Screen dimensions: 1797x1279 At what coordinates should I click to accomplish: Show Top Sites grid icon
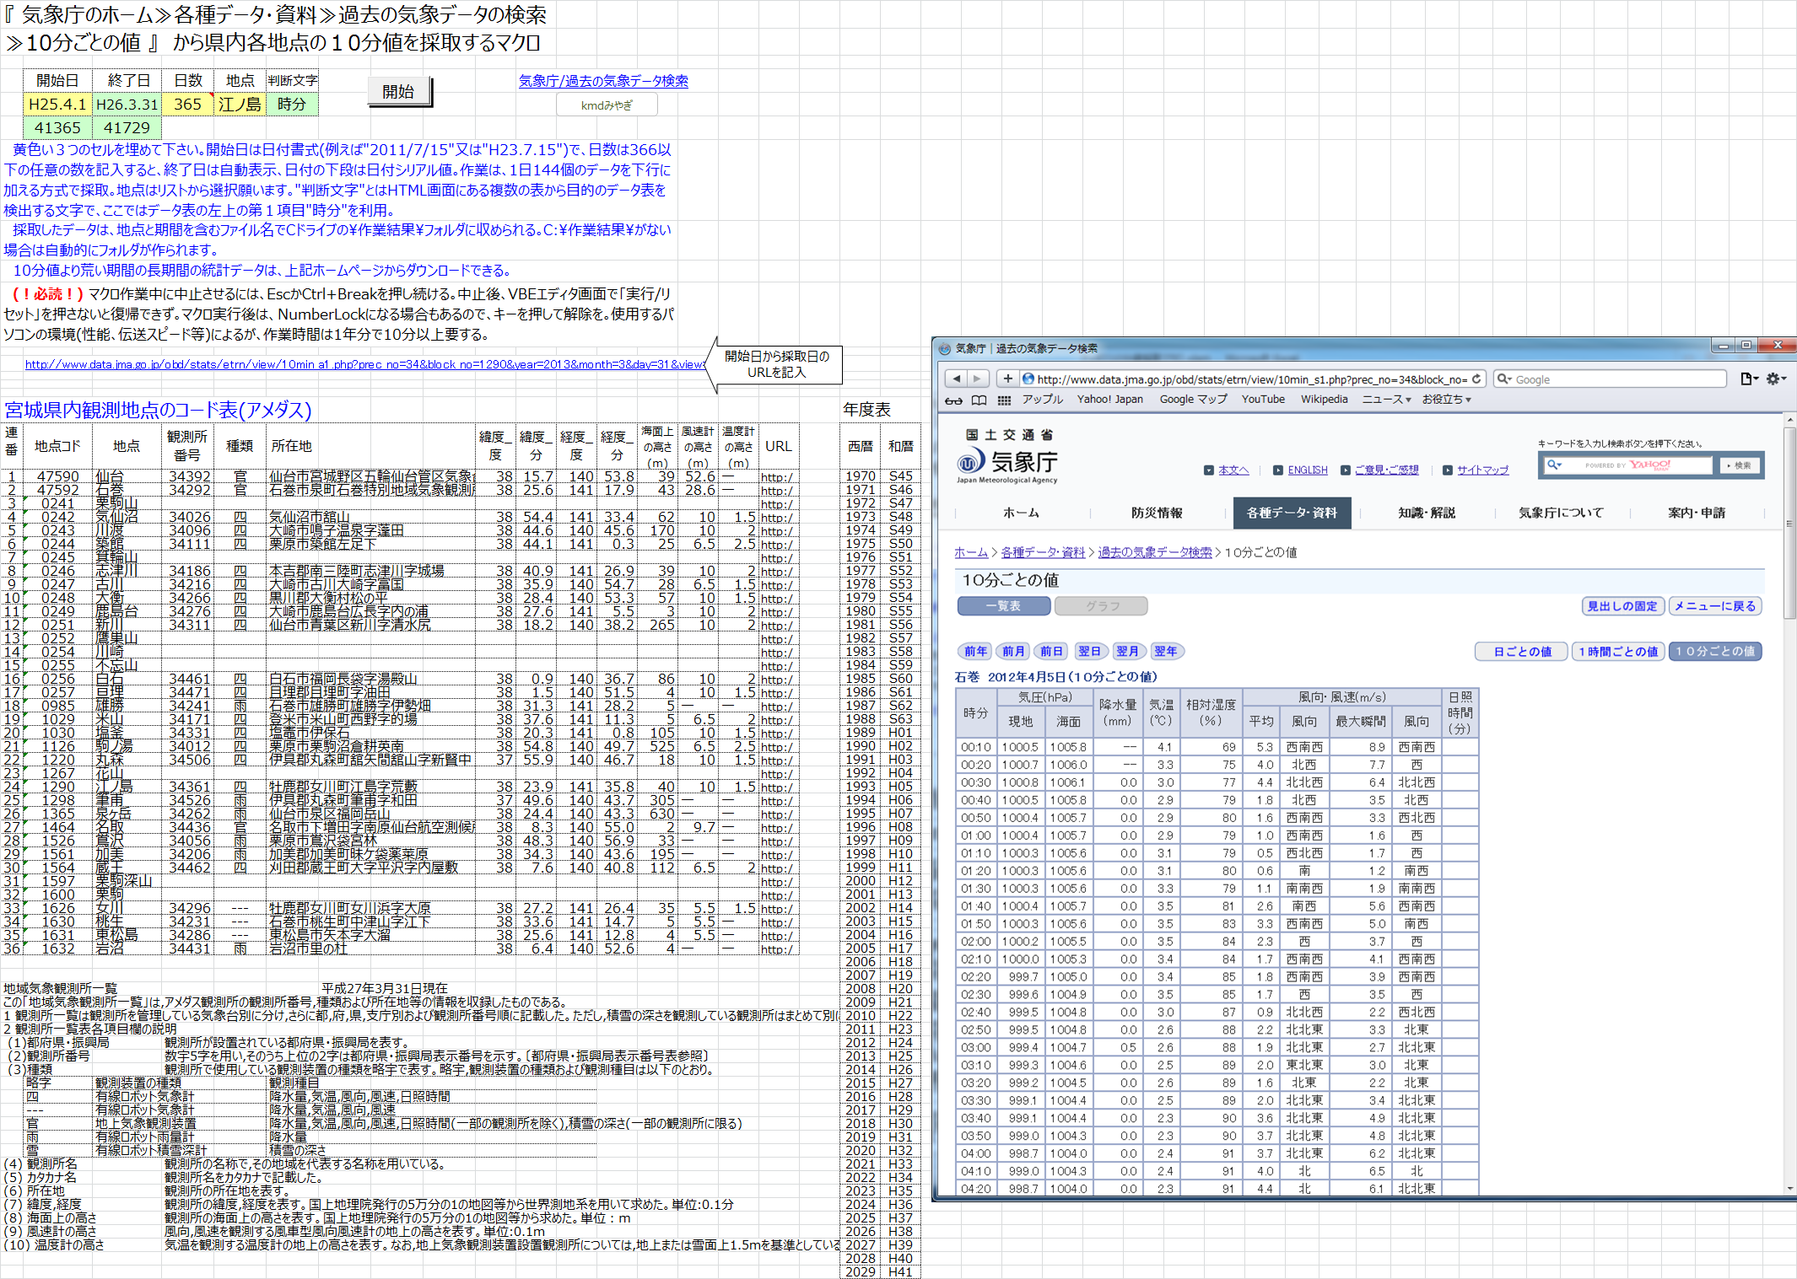1004,400
